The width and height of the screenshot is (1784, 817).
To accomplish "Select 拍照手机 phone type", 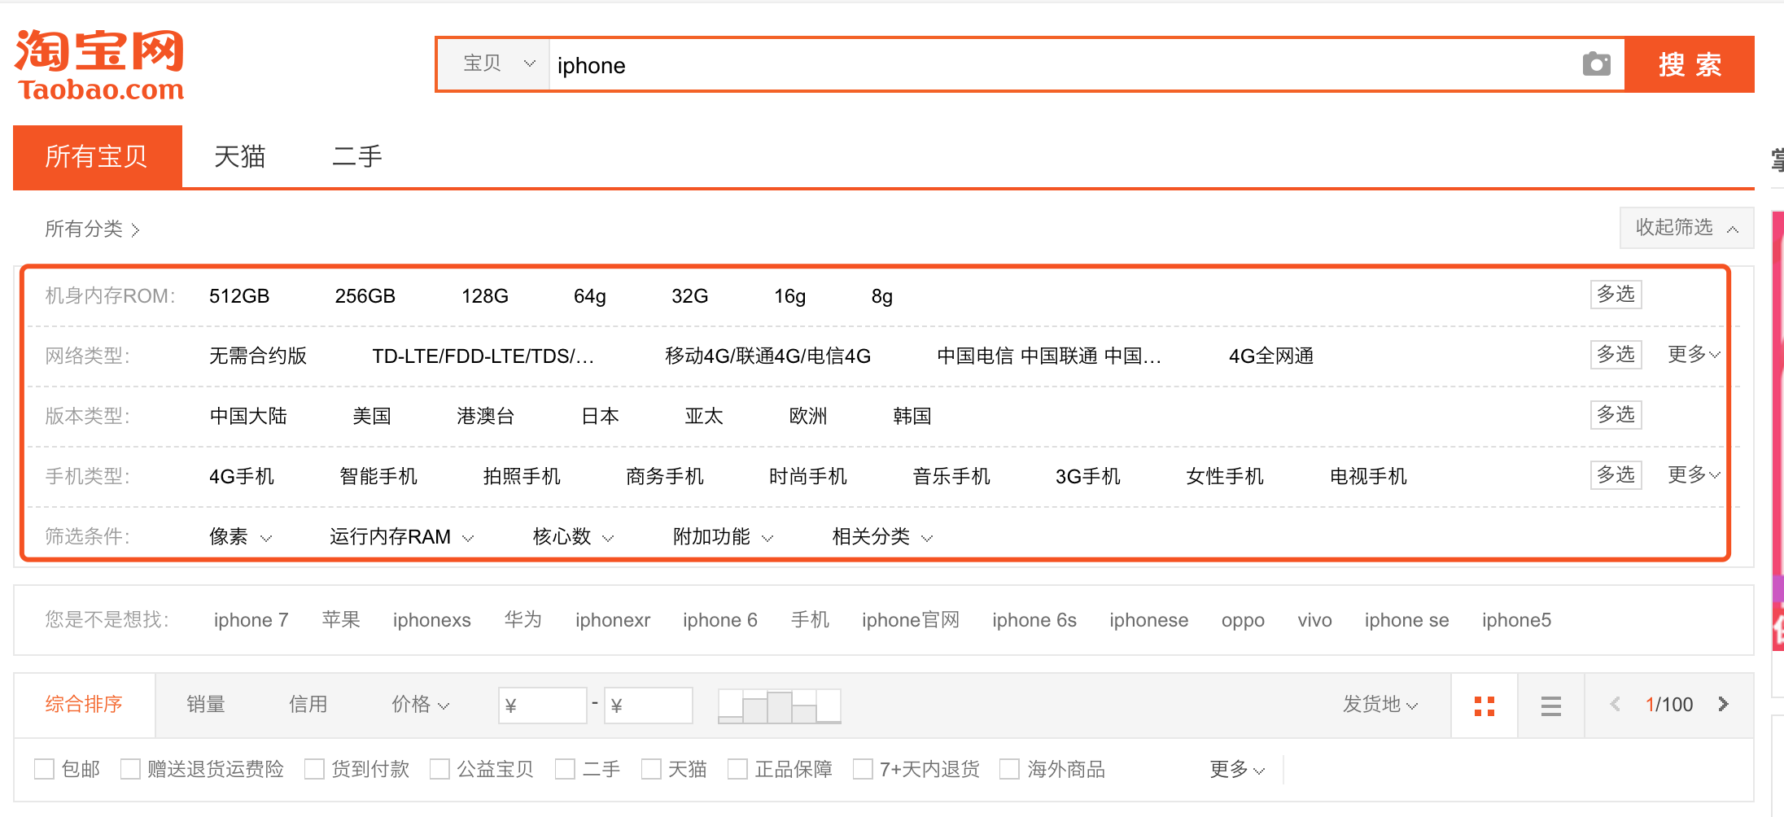I will tap(522, 476).
